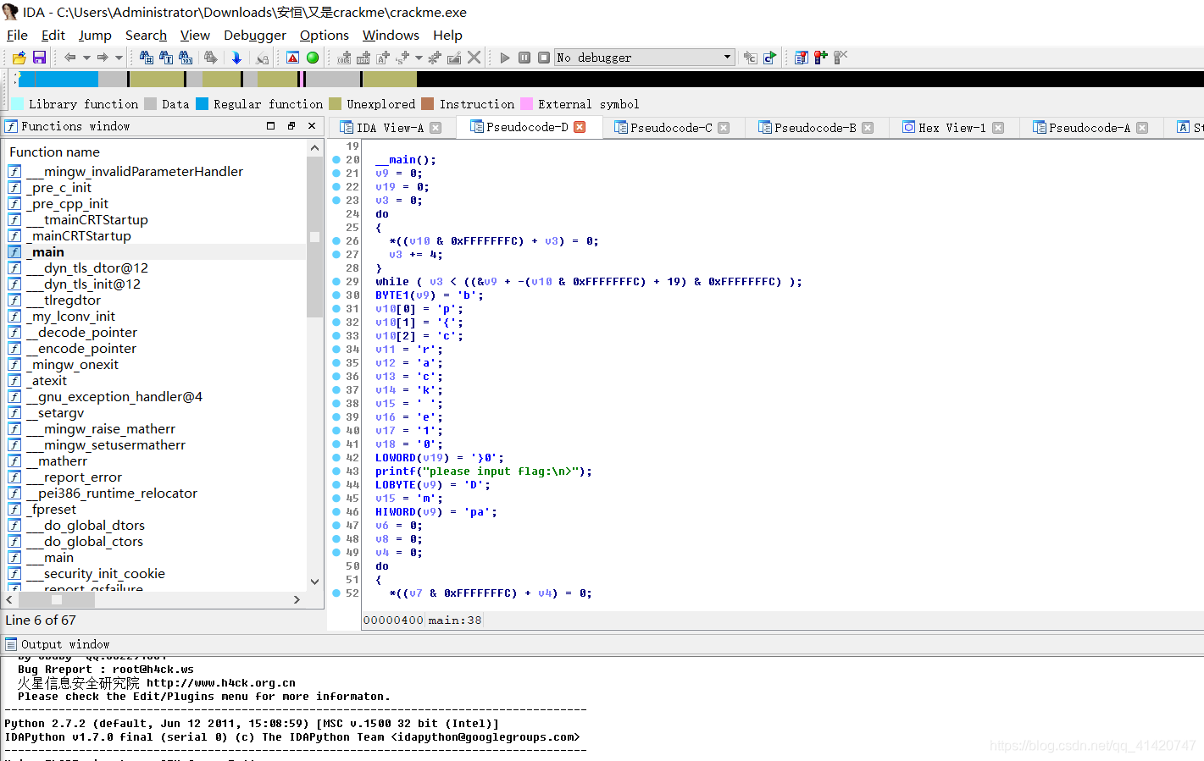Viewport: 1204px width, 761px height.
Task: Open the back-history dropdown arrow
Action: click(86, 58)
